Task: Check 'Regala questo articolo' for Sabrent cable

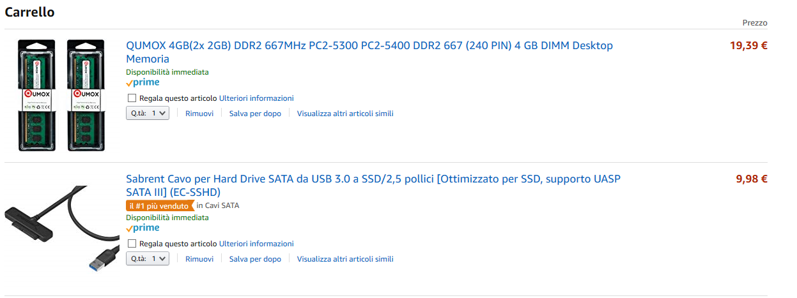Action: [x=132, y=244]
